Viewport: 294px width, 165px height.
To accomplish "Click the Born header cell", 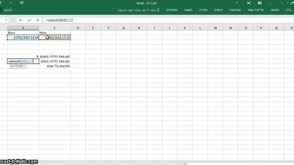I will (23, 33).
